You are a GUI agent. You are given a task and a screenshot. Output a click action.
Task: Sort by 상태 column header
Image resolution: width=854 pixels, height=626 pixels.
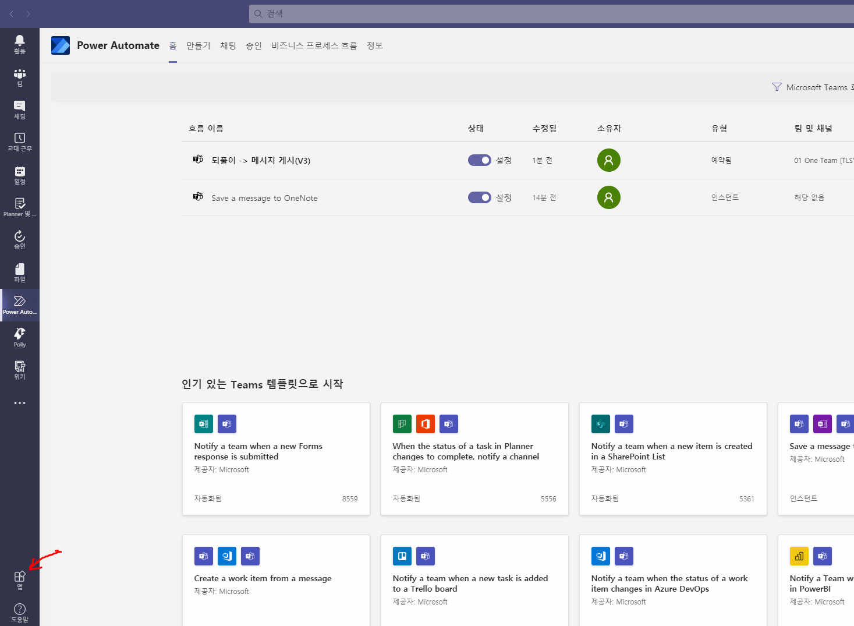pyautogui.click(x=476, y=129)
